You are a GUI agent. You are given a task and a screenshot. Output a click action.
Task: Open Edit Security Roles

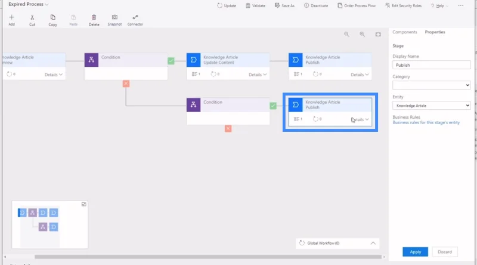(x=404, y=5)
